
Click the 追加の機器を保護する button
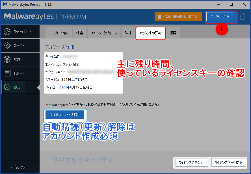click(x=178, y=17)
